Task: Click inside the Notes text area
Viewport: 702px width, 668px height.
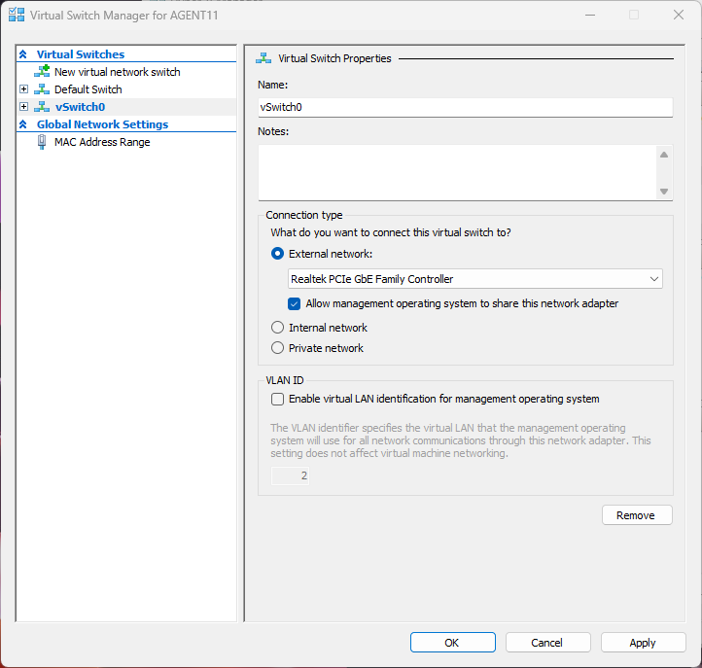Action: pyautogui.click(x=458, y=172)
